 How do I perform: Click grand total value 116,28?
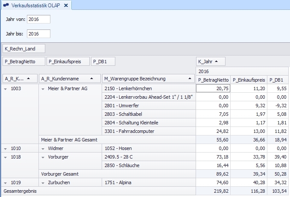click(x=249, y=191)
